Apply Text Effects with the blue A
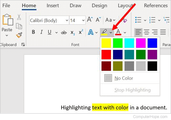This screenshot has width=171, height=120. coord(90,32)
